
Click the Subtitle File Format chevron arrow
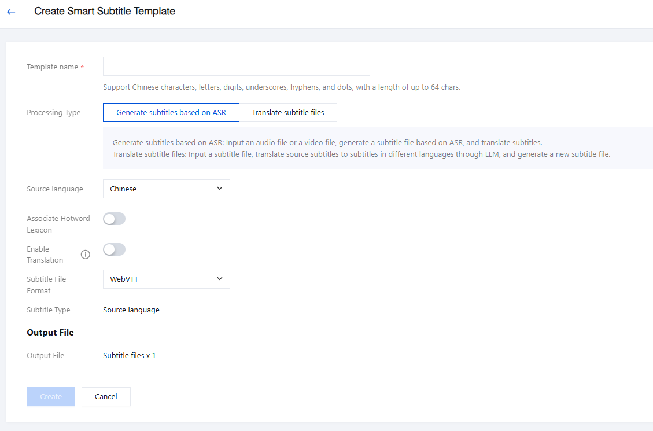(219, 279)
